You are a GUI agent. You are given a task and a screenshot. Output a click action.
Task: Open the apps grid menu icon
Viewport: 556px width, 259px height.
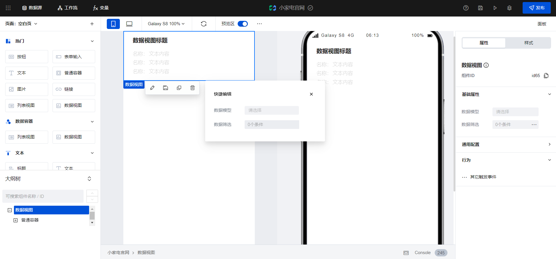[x=8, y=8]
